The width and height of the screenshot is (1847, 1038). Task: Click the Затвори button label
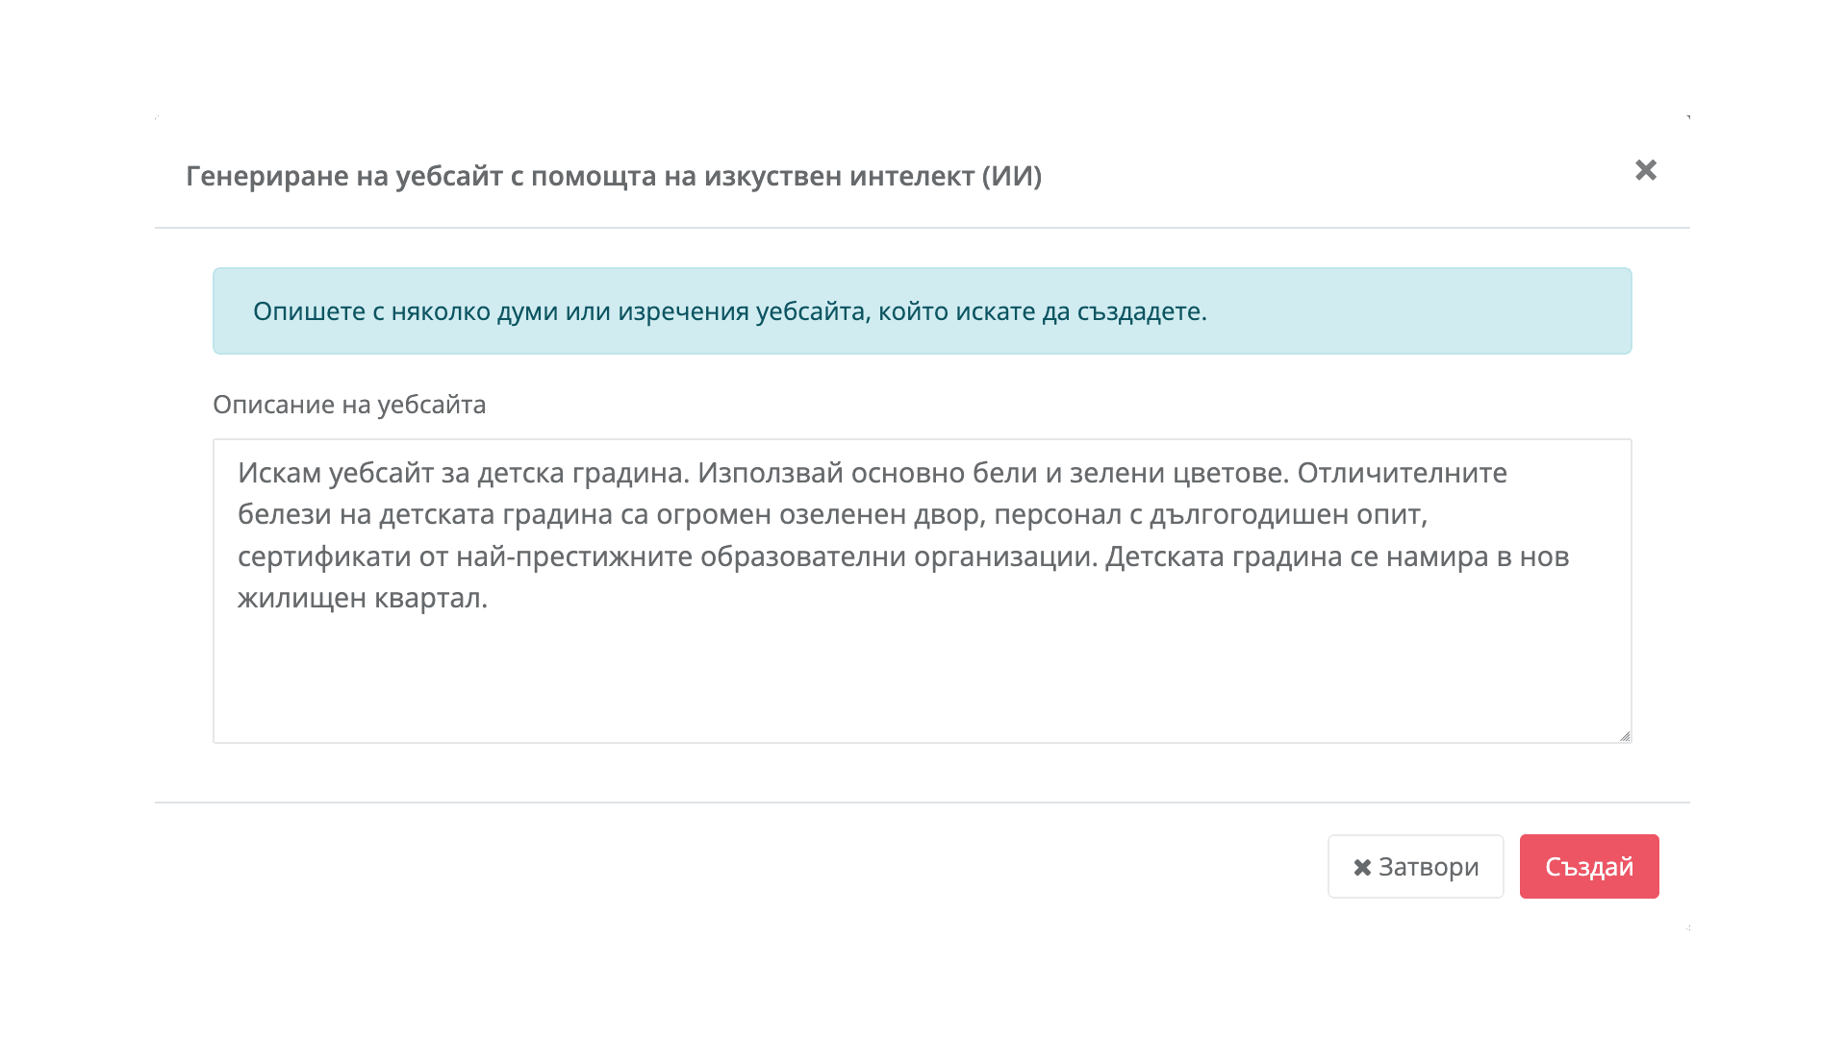coord(1429,867)
